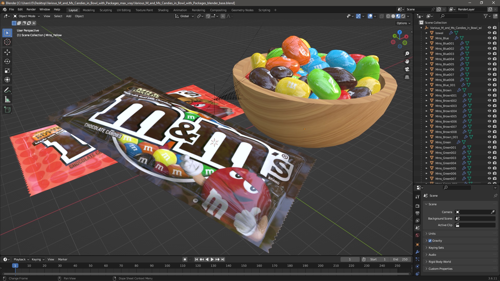Open the Add menu in viewport header

[68, 16]
